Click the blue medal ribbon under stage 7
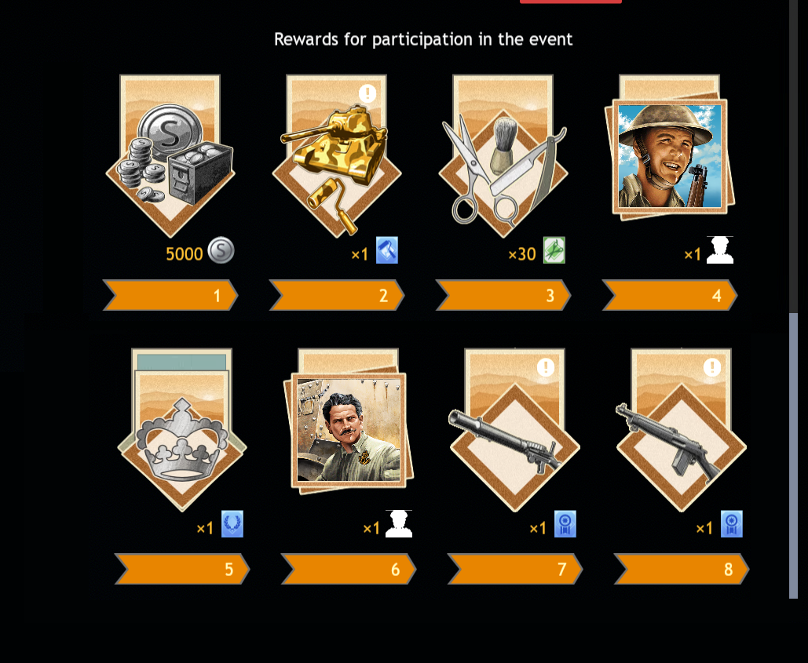This screenshot has height=663, width=808. [565, 524]
